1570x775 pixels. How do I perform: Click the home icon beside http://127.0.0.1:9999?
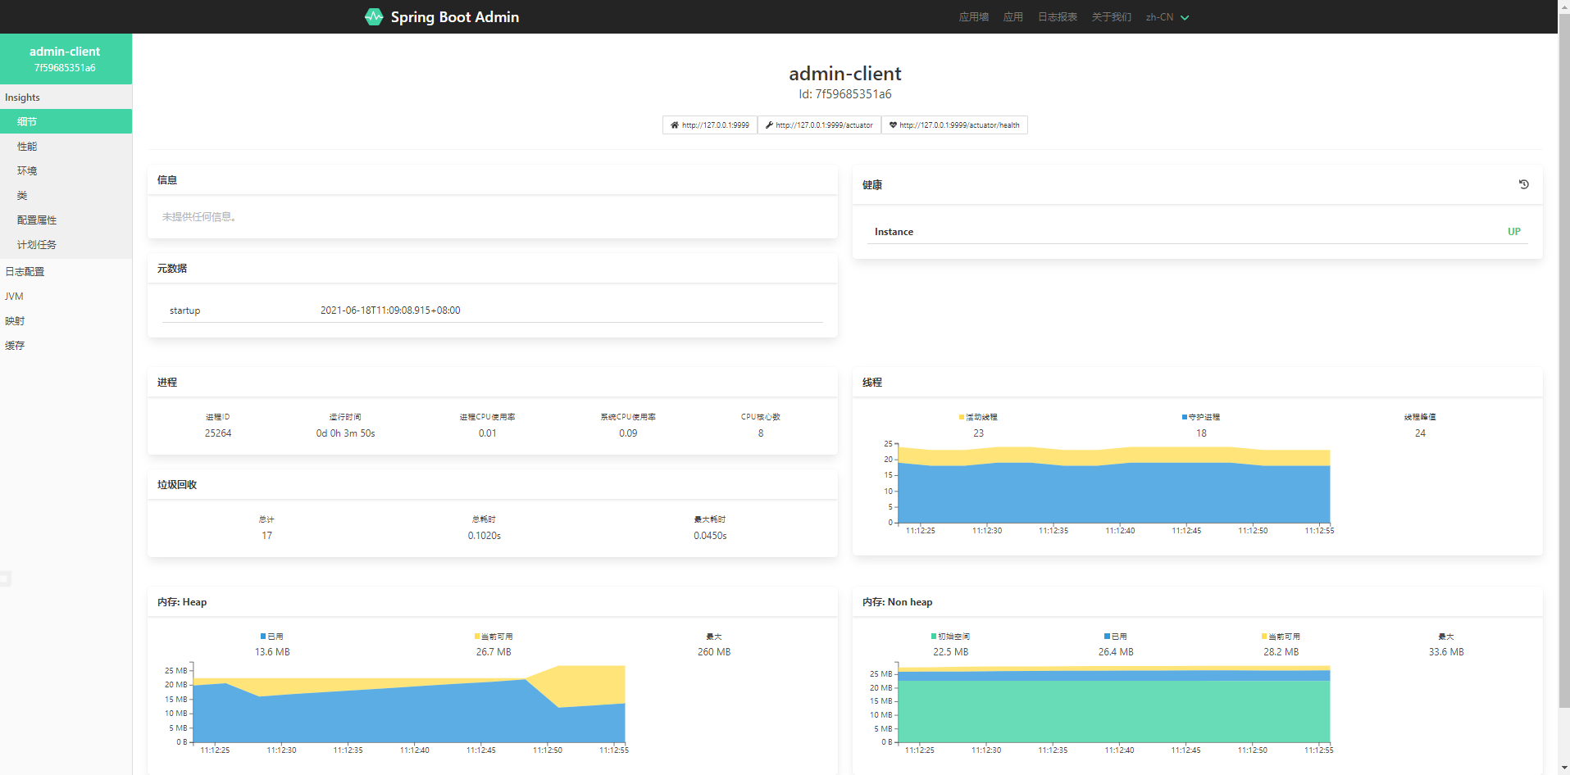pos(675,125)
